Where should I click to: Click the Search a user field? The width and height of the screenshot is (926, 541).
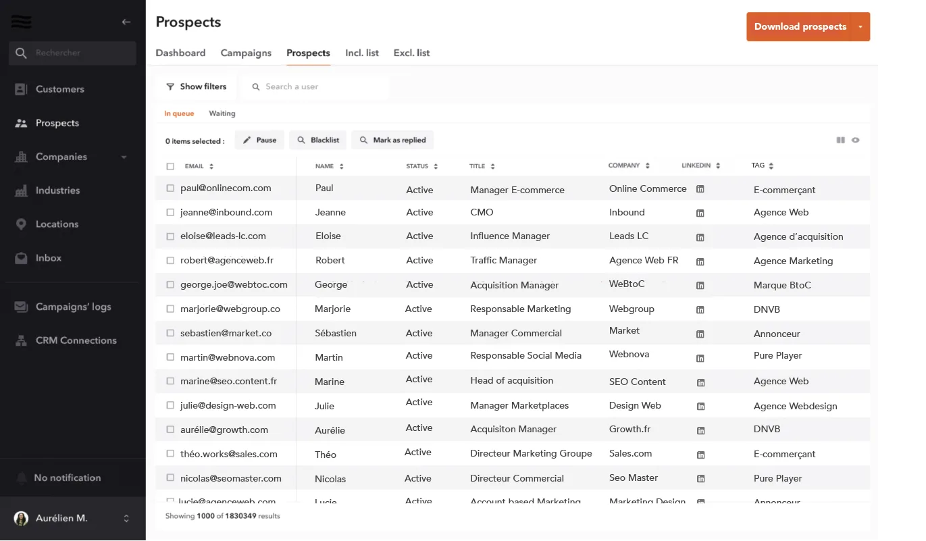pos(315,86)
